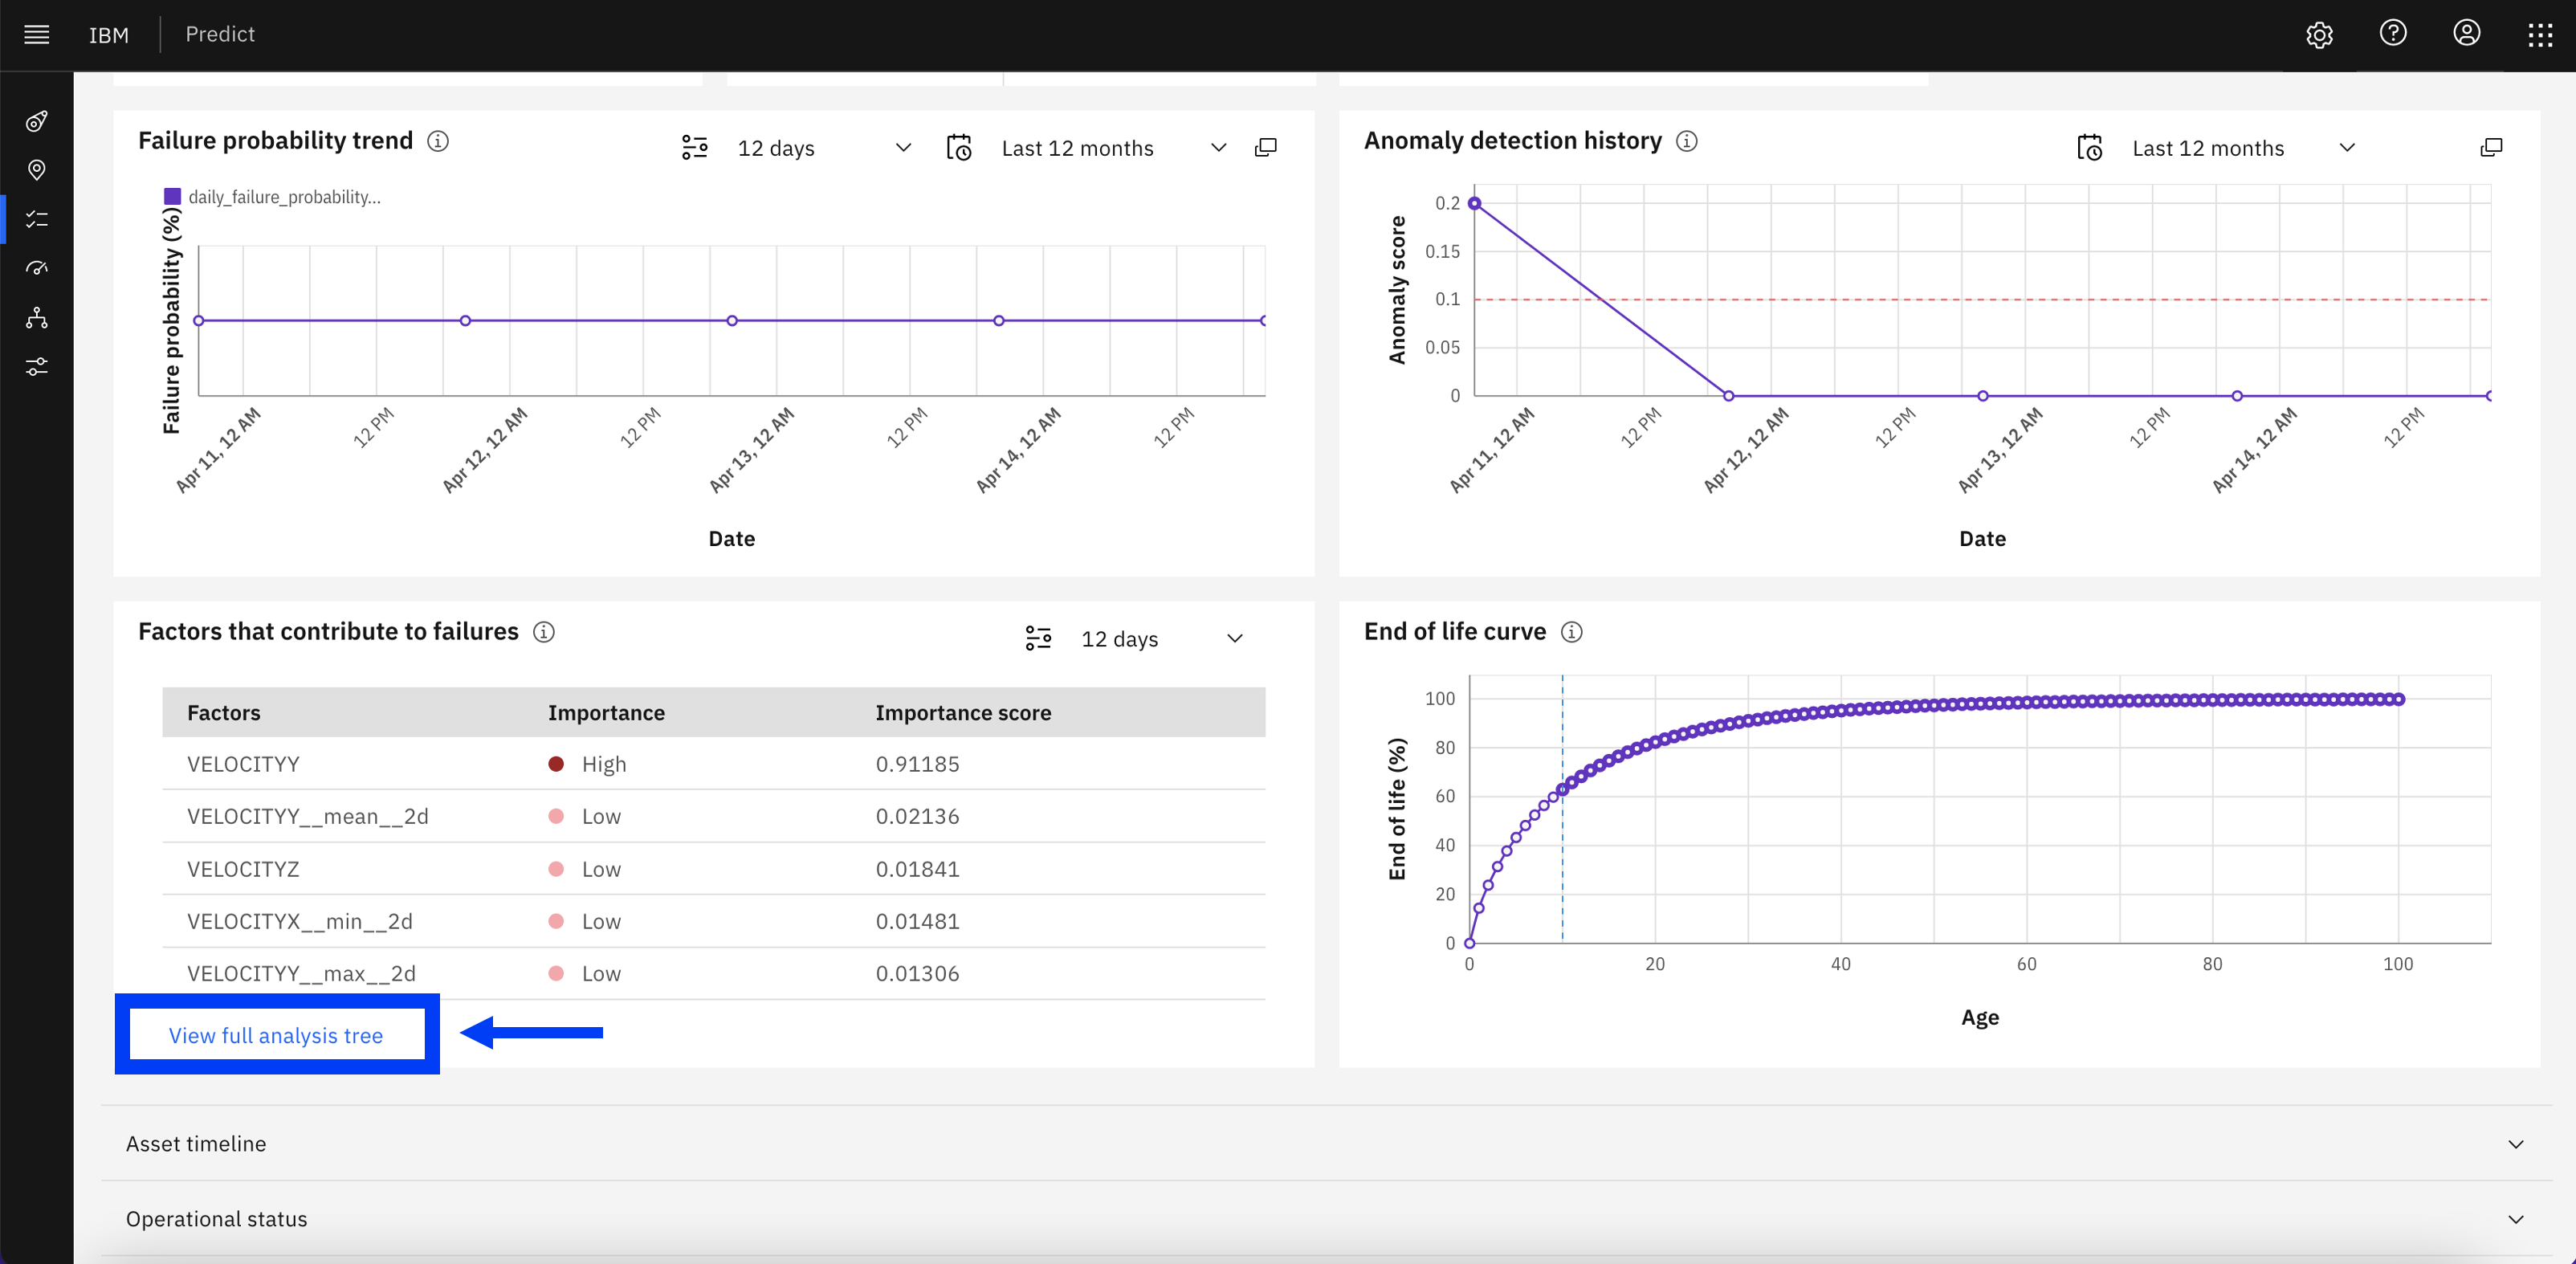Image resolution: width=2576 pixels, height=1264 pixels.
Task: Click the anomaly data point at 0.2
Action: tap(1474, 203)
